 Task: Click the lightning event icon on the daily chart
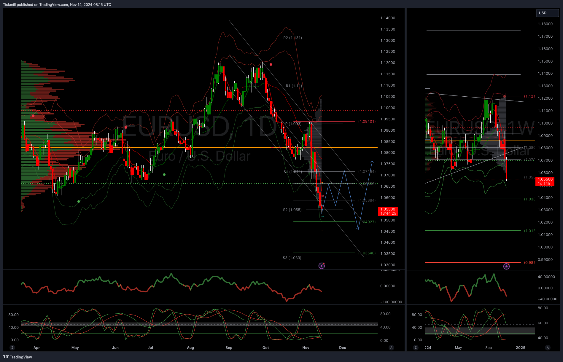pyautogui.click(x=322, y=266)
